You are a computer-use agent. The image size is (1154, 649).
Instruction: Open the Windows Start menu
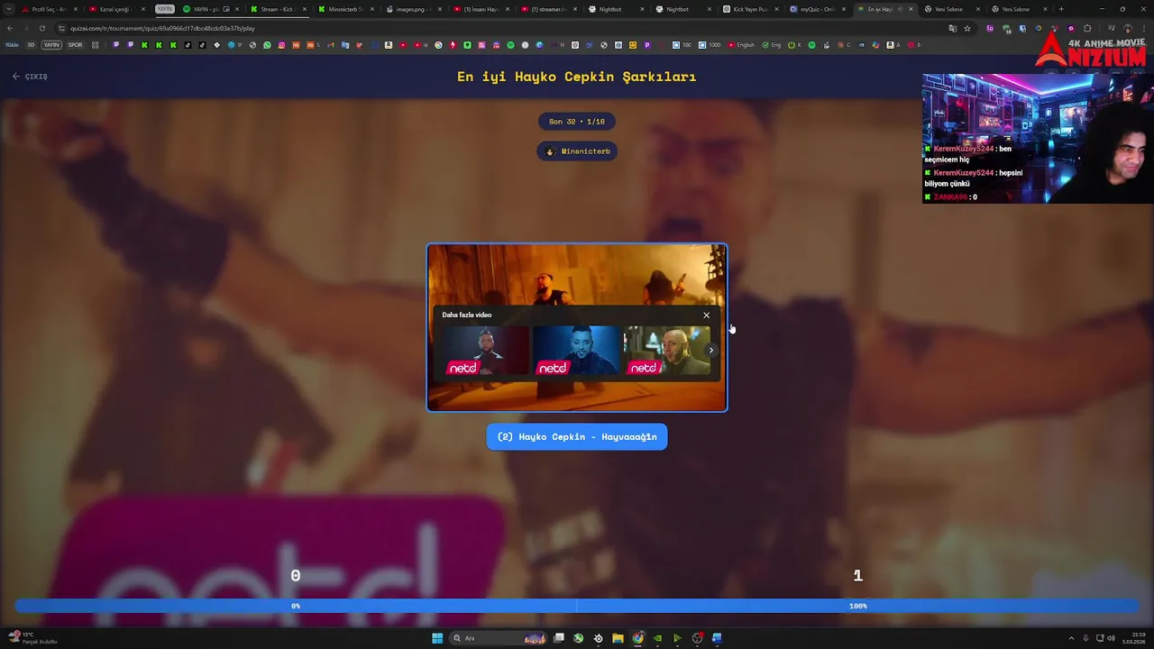437,638
